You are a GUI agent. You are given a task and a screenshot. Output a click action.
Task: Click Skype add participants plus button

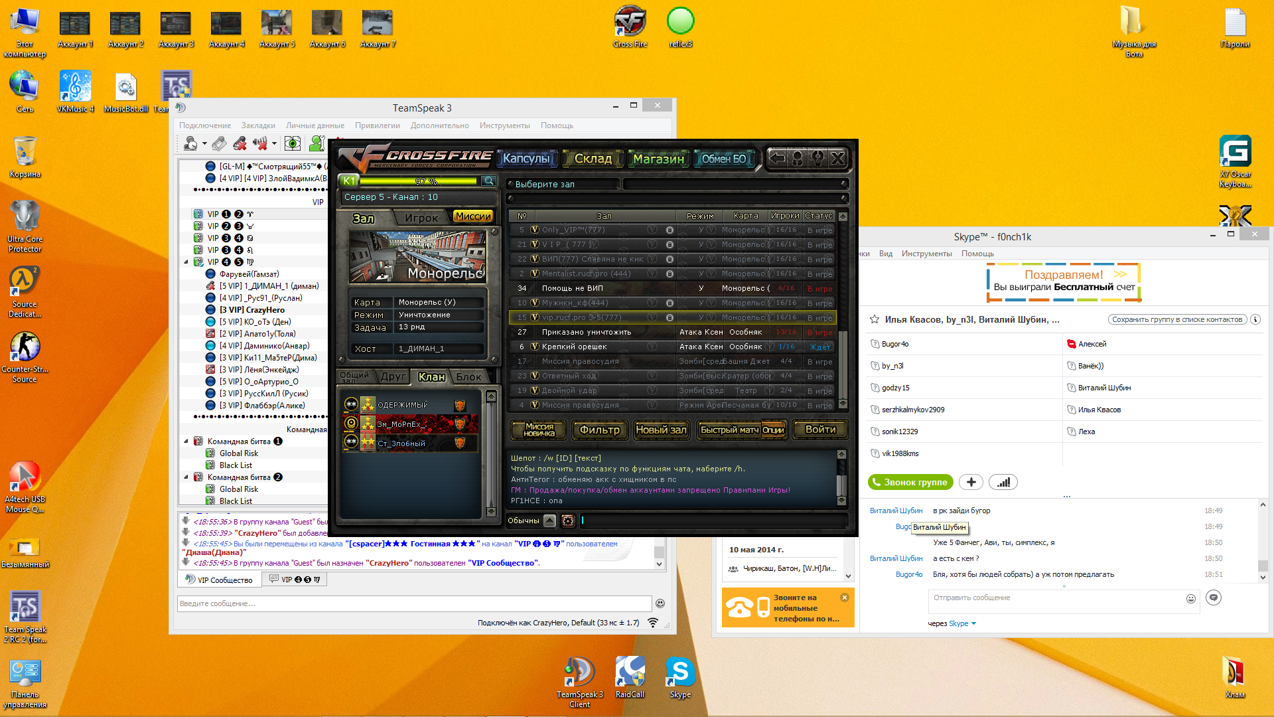point(971,482)
